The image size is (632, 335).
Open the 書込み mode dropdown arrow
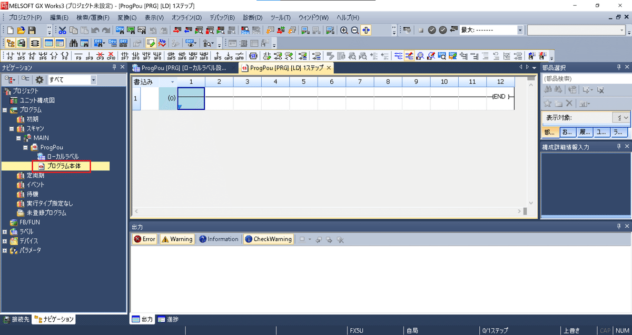coord(172,82)
